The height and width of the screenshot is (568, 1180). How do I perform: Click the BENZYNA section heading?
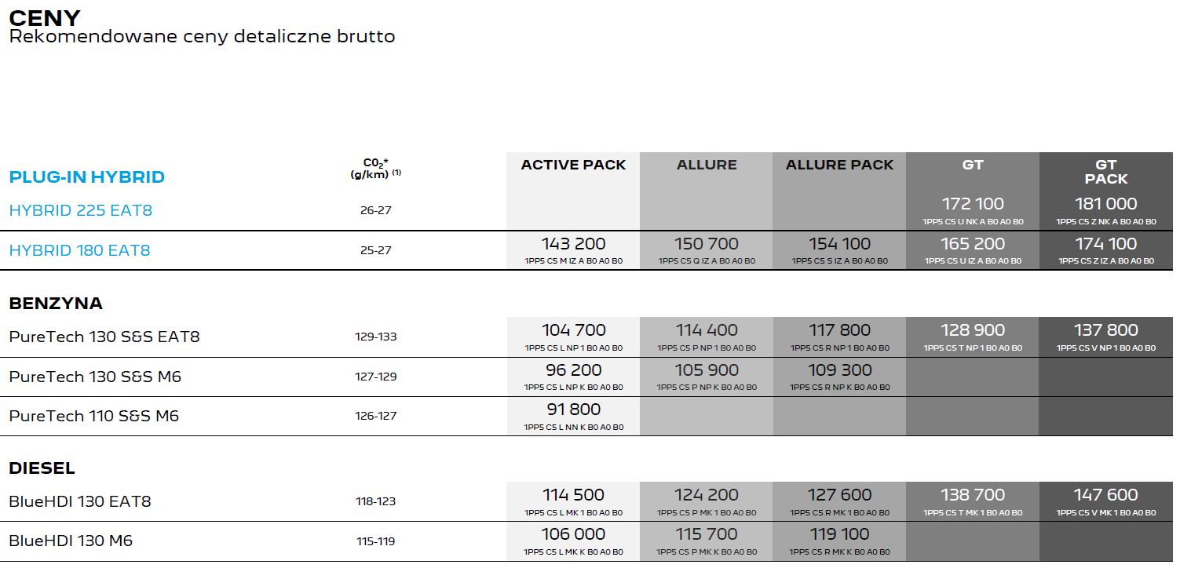56,304
